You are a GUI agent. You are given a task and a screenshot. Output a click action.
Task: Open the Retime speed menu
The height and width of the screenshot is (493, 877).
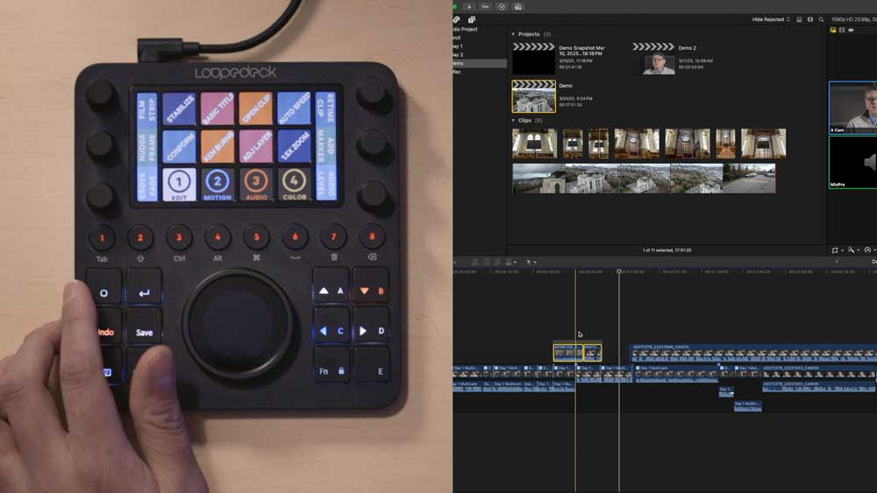[x=869, y=250]
